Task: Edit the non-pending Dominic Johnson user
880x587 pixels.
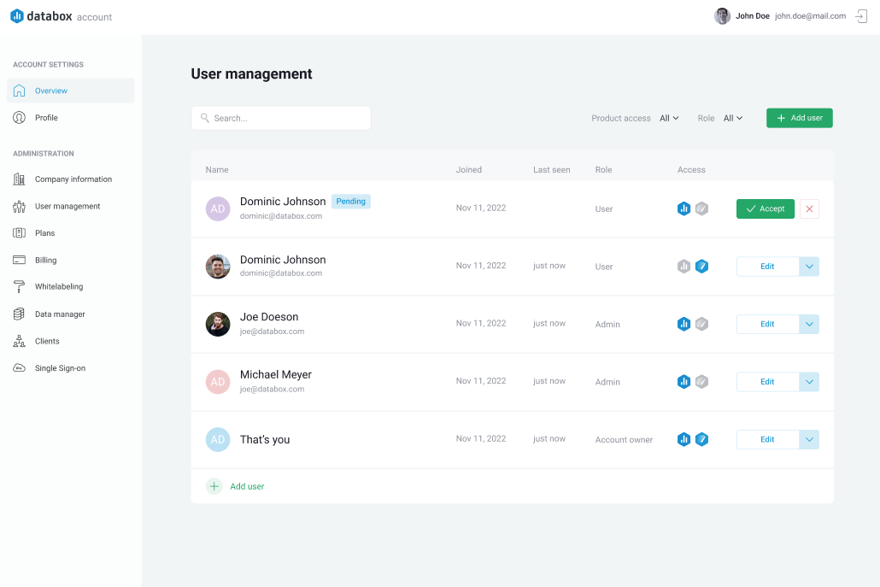Action: [767, 267]
